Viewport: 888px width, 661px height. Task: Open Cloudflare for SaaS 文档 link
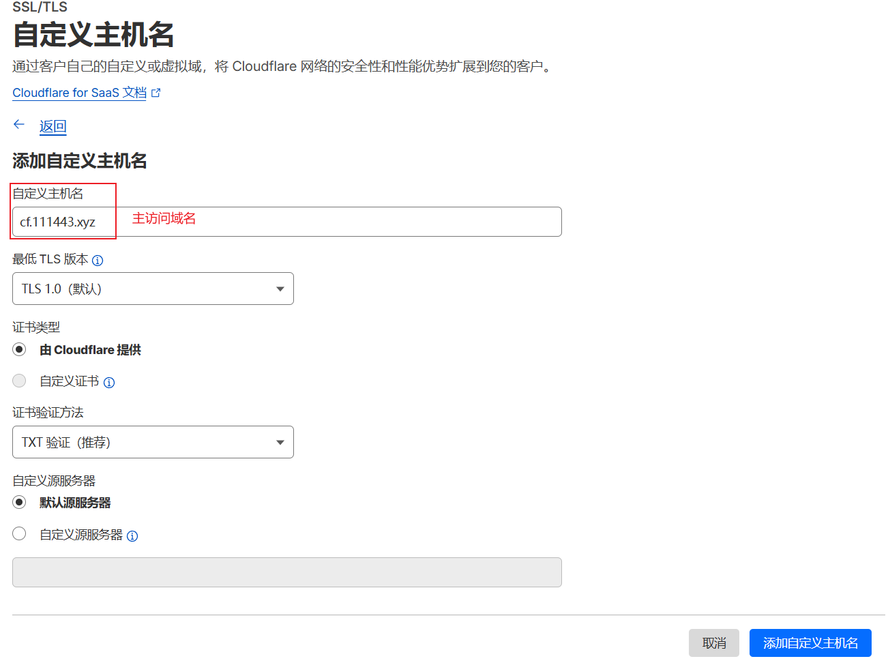(79, 93)
